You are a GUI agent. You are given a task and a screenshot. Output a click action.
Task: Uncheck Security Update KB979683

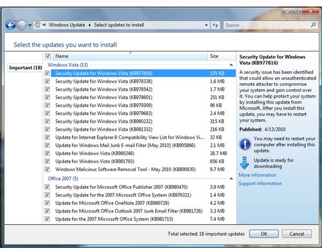(47, 113)
